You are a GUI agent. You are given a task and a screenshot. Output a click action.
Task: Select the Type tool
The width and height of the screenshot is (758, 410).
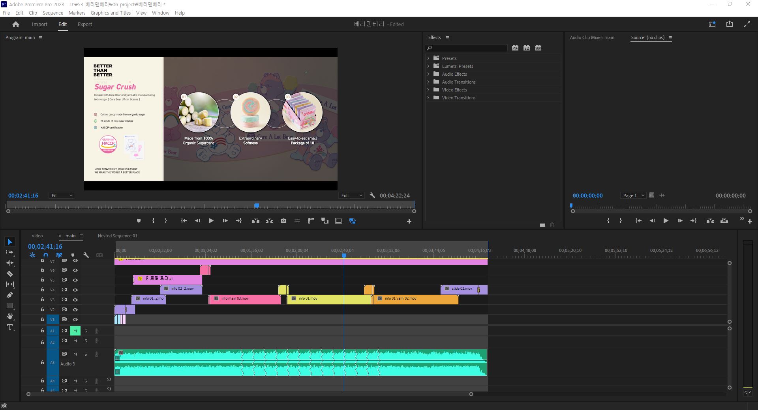pyautogui.click(x=10, y=327)
